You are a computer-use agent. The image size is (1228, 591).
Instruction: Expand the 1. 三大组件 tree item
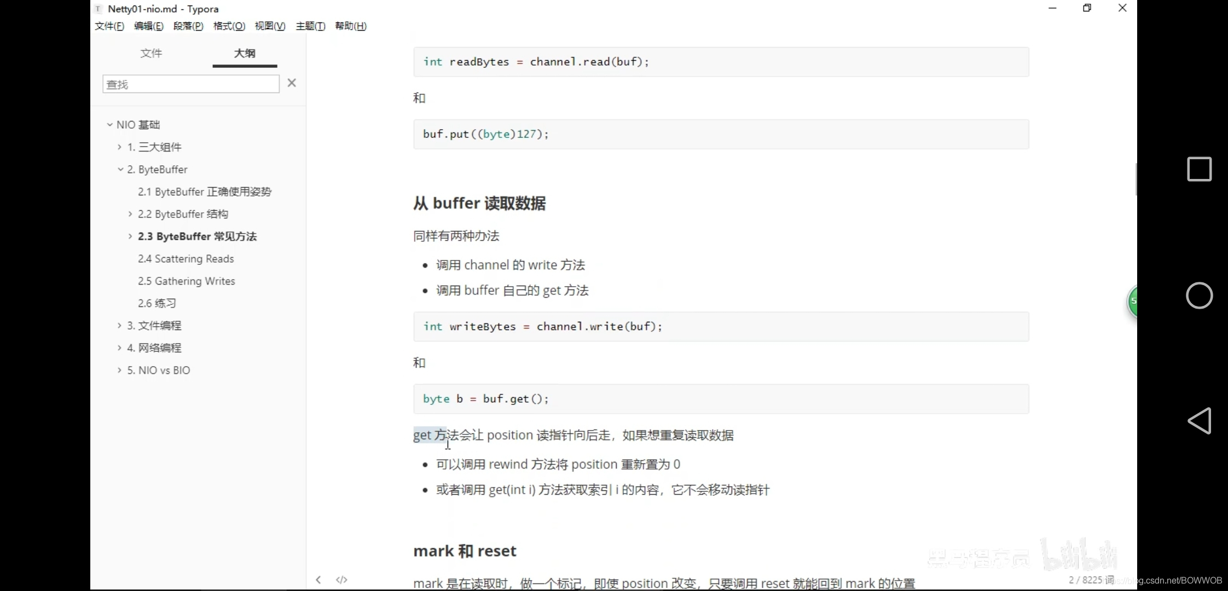pyautogui.click(x=120, y=147)
